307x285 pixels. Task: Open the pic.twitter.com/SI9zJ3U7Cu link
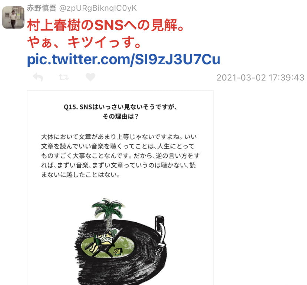123,59
